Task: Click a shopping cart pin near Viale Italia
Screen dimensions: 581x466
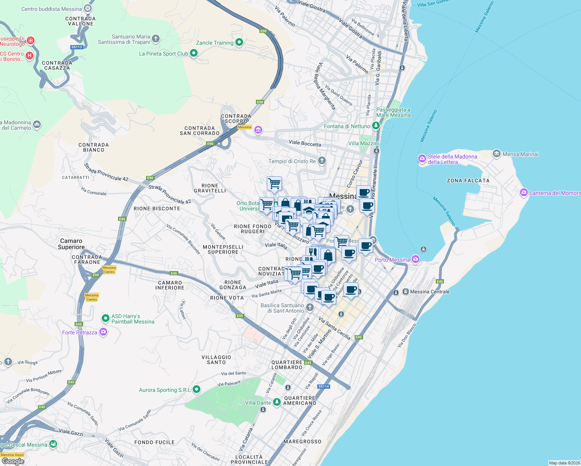Action: pyautogui.click(x=294, y=274)
